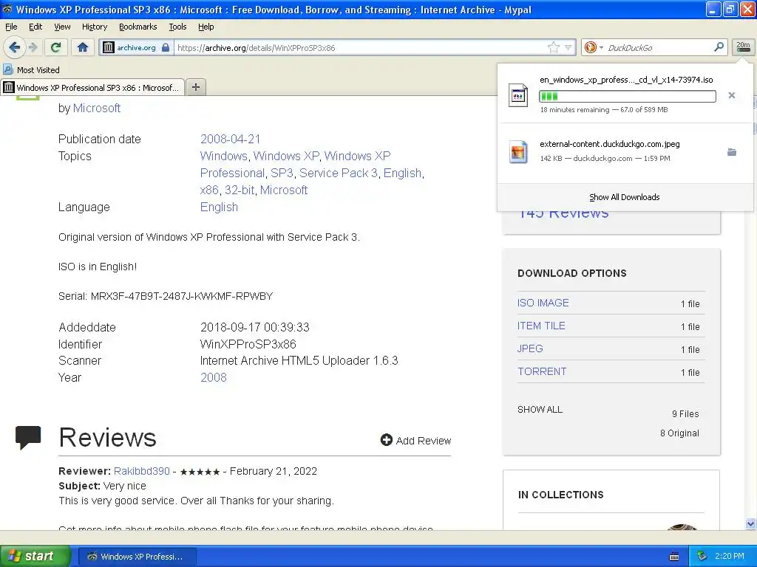757x567 pixels.
Task: Cancel the ISO download in progress
Action: (732, 95)
